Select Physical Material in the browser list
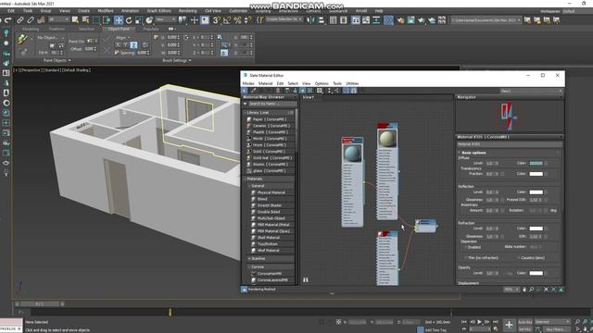 (x=271, y=192)
